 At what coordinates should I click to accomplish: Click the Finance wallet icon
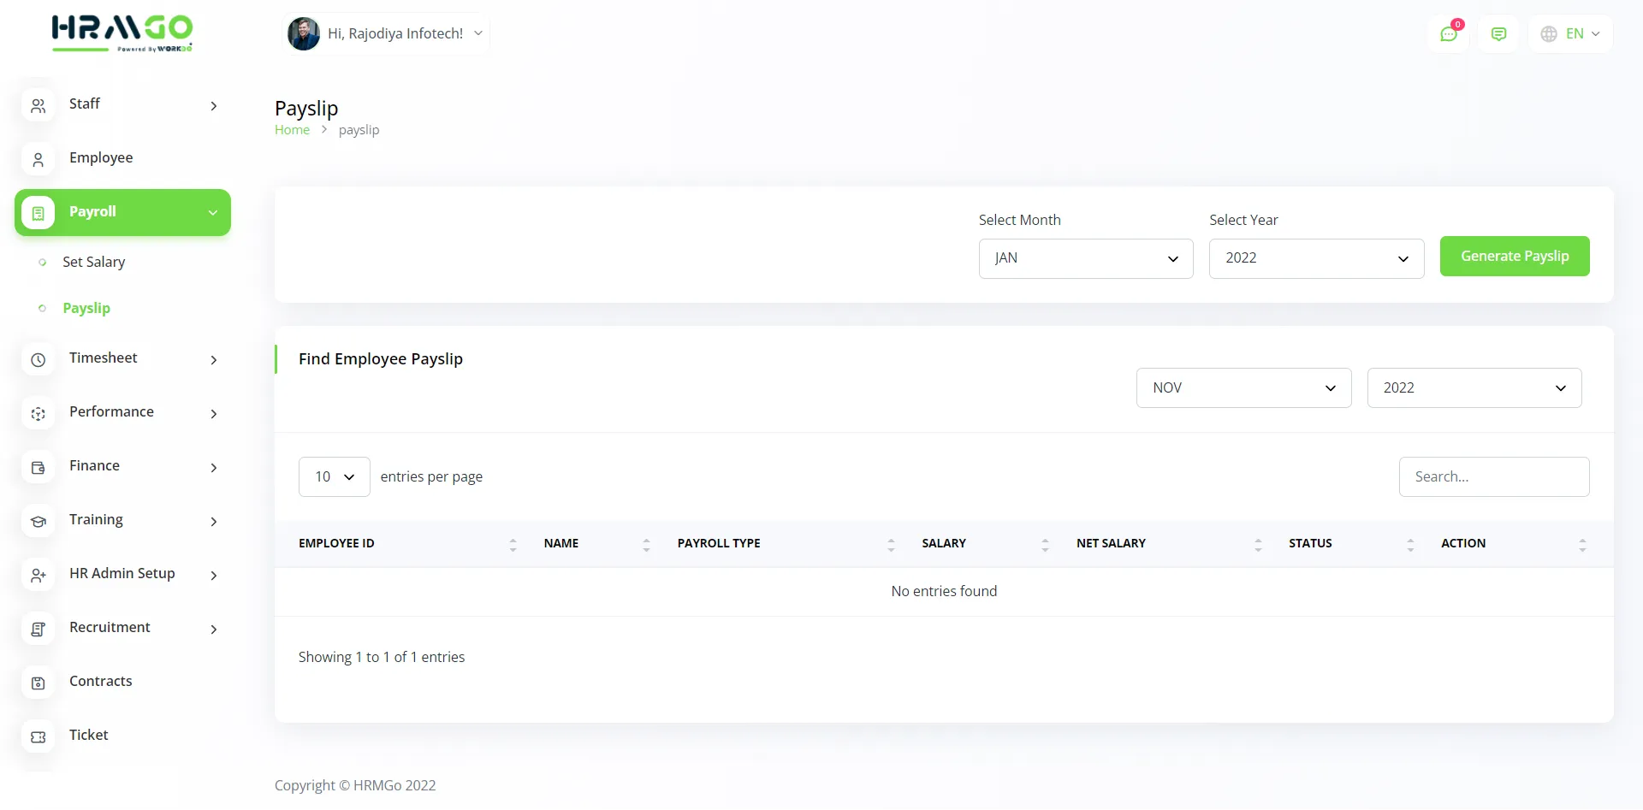(39, 468)
